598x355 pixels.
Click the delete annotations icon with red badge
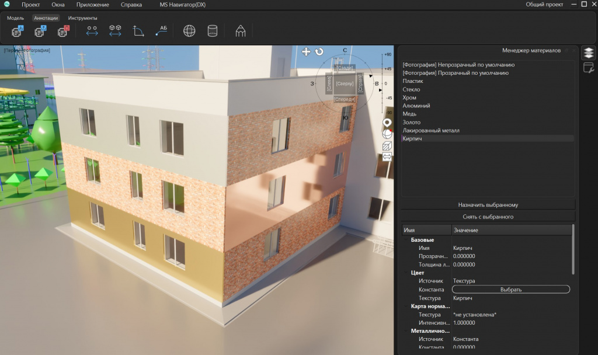[x=63, y=32]
